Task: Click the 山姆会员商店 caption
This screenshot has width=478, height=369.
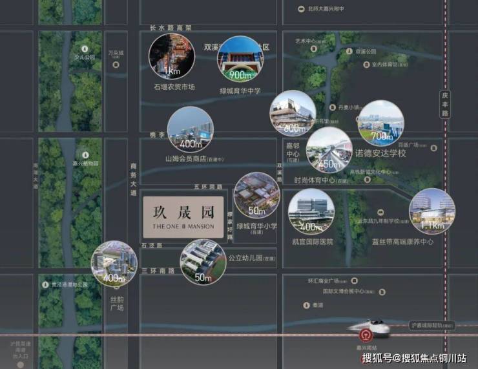Action: pyautogui.click(x=194, y=159)
